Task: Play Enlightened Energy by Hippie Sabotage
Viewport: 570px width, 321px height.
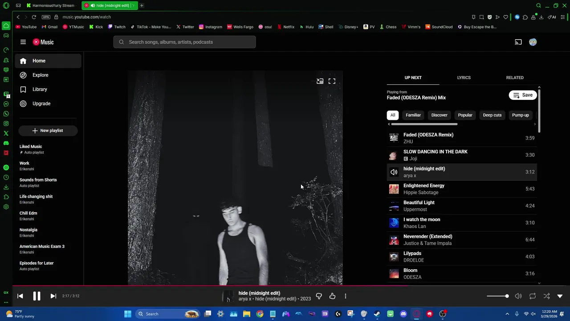Action: coord(462,189)
